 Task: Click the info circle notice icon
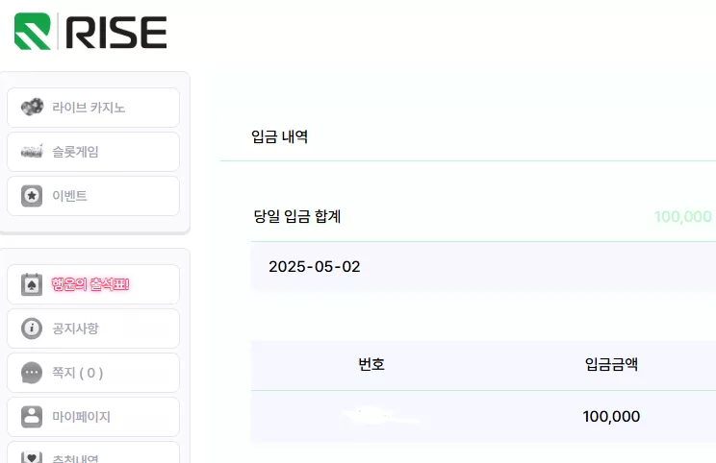coord(32,329)
